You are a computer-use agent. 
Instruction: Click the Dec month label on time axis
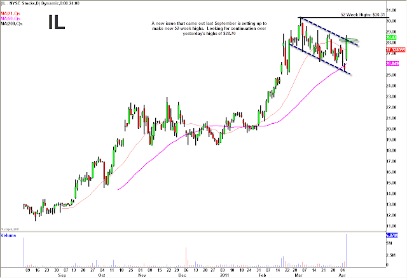pyautogui.click(x=183, y=275)
